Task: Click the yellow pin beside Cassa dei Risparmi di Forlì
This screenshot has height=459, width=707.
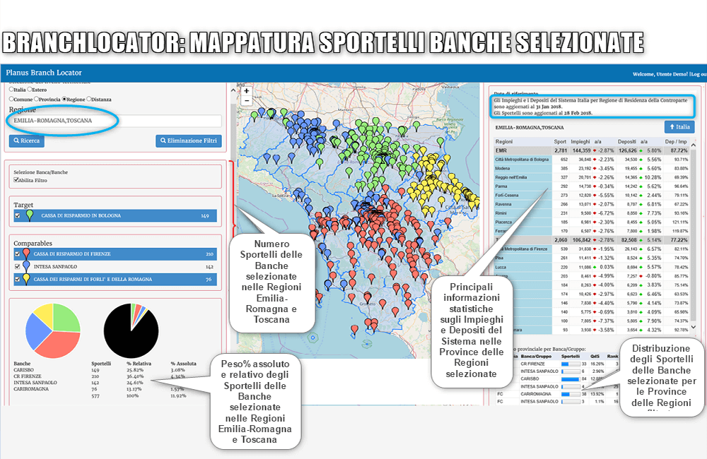Action: 26,279
